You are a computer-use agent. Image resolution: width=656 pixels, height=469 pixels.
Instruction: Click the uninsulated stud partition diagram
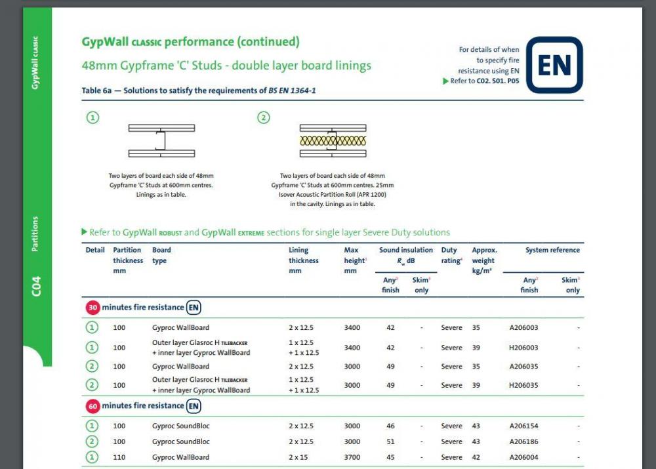click(x=161, y=140)
